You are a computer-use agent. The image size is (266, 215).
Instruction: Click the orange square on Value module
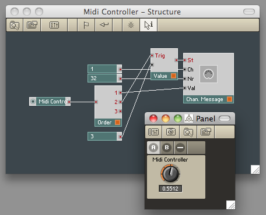point(173,76)
